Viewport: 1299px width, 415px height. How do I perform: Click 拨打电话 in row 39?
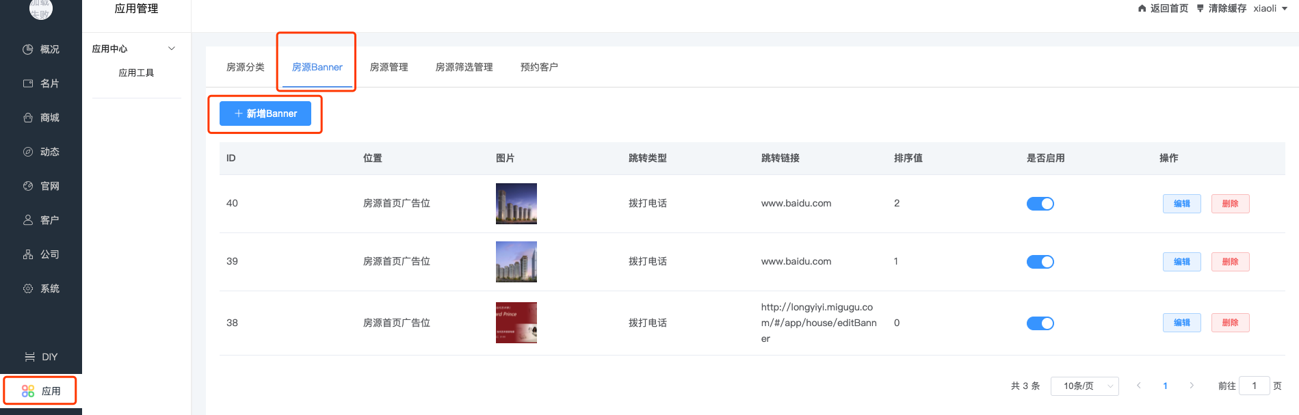(x=648, y=261)
